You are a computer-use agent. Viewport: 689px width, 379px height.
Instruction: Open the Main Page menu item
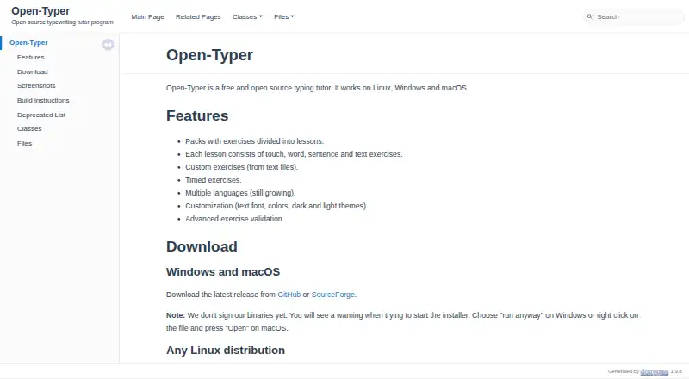[147, 16]
